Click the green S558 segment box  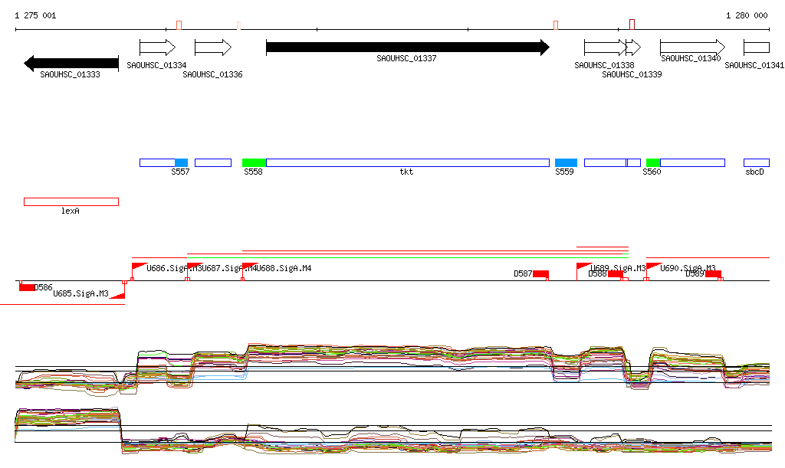[x=254, y=162]
